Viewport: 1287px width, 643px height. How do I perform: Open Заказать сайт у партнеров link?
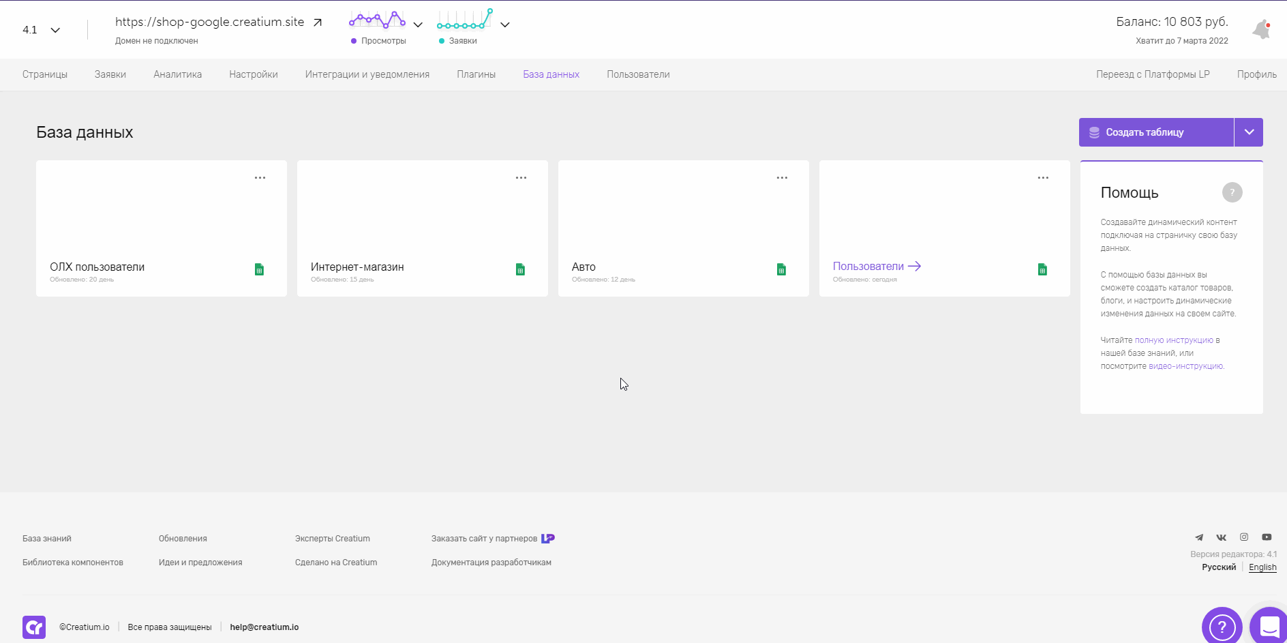[x=484, y=538]
